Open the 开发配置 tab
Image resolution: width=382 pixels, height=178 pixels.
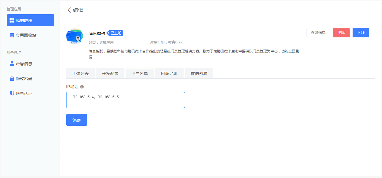pos(110,73)
